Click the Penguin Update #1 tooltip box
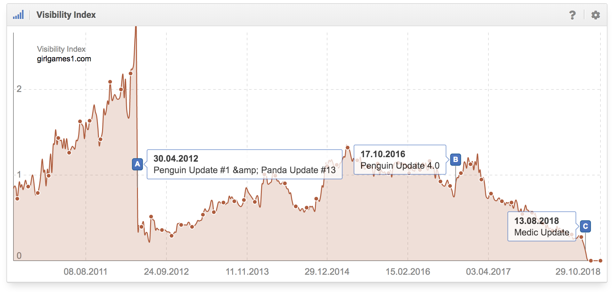The height and width of the screenshot is (292, 612). point(245,164)
